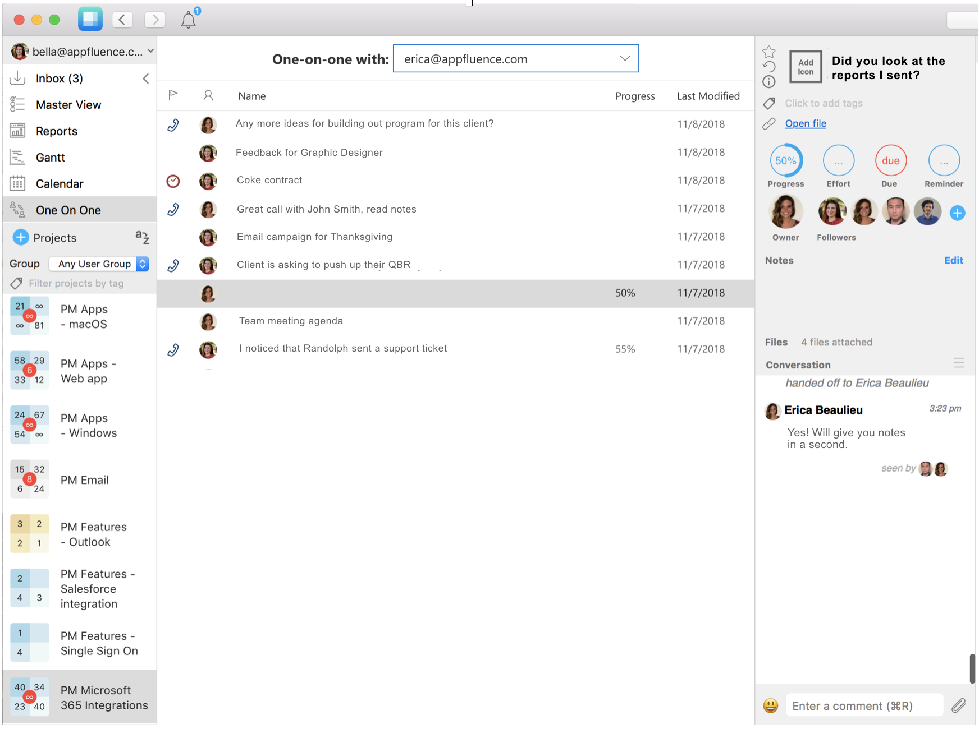Toggle the star to favorite this item

(769, 51)
